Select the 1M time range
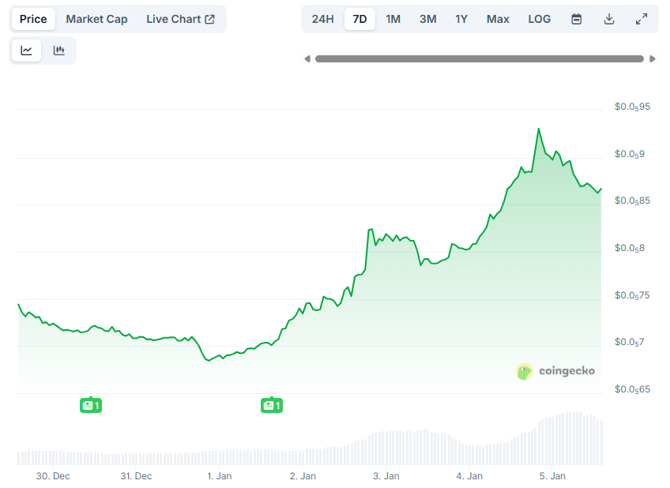Viewport: 670px width, 488px height. click(393, 18)
